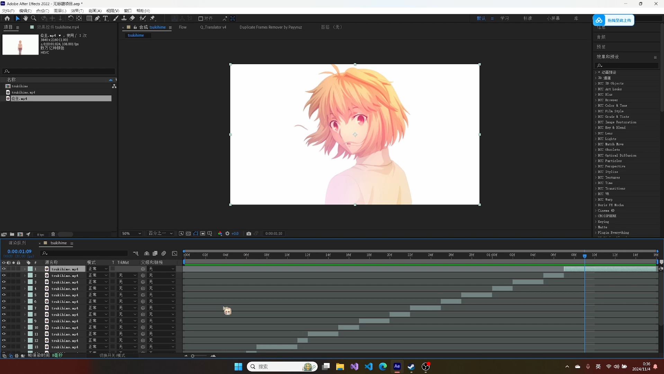Image resolution: width=664 pixels, height=374 pixels.
Task: Expand layer 6 properties arrow
Action: coord(25,302)
